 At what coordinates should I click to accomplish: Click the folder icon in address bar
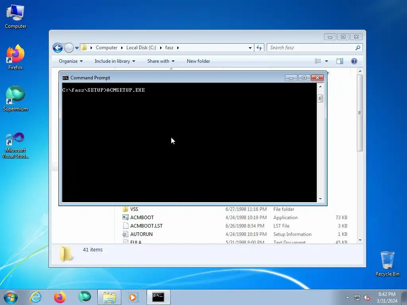(x=84, y=48)
